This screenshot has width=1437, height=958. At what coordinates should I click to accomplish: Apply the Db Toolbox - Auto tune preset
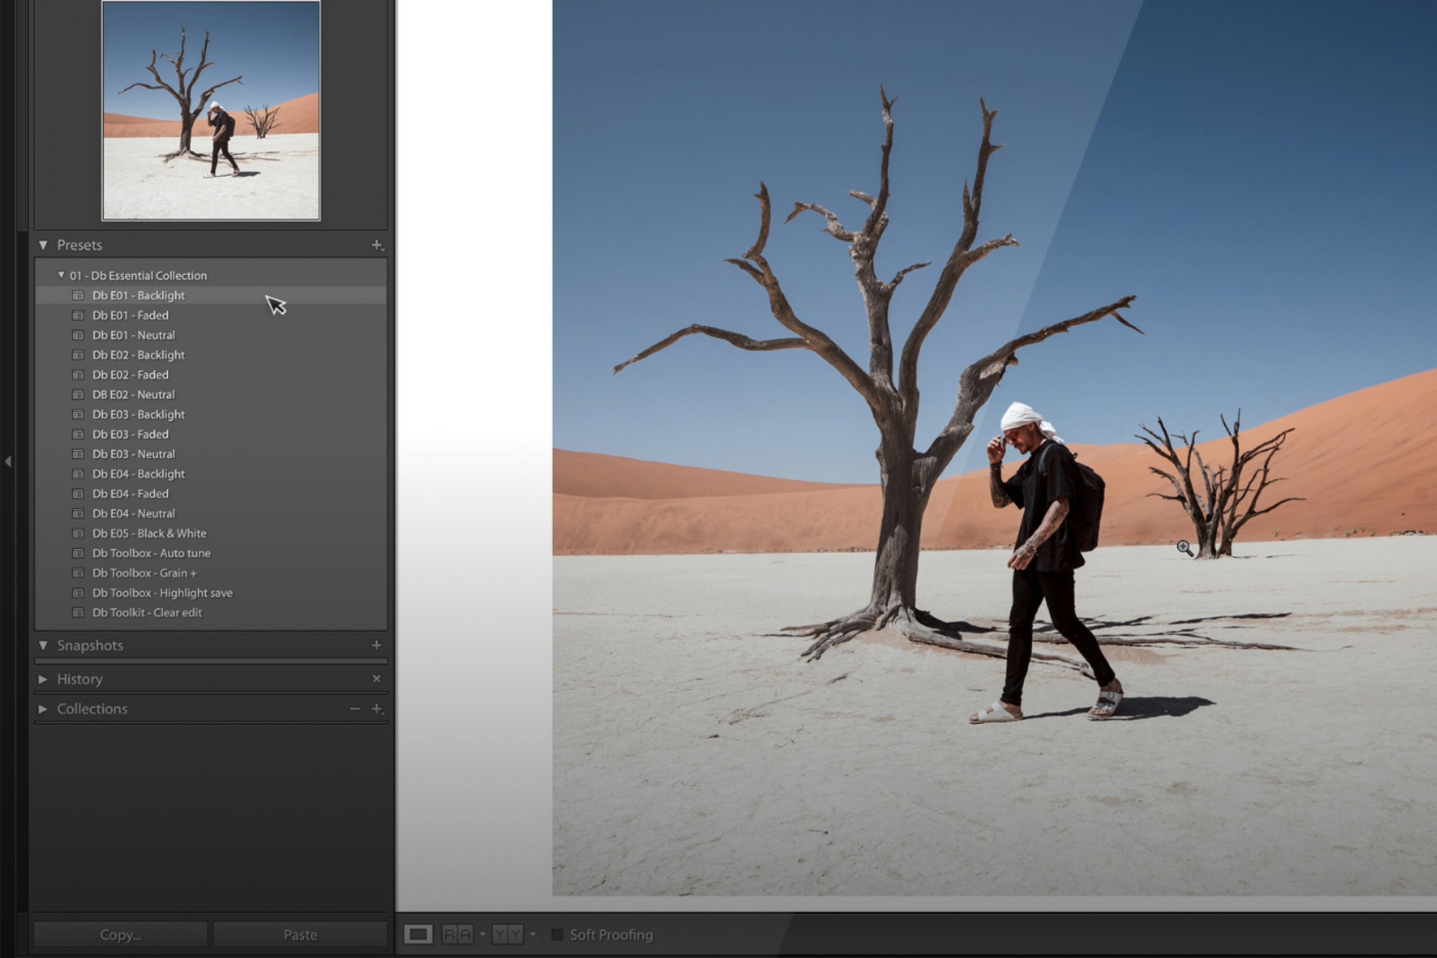pos(211,554)
